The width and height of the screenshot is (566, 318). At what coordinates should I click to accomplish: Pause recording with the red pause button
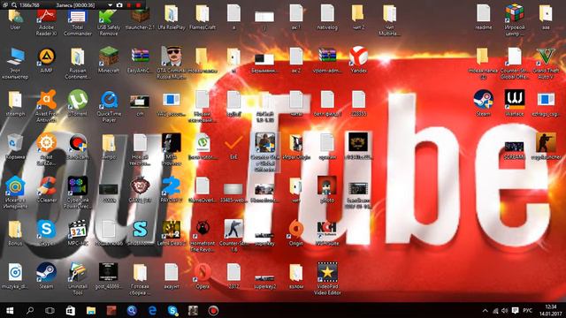(129, 5)
